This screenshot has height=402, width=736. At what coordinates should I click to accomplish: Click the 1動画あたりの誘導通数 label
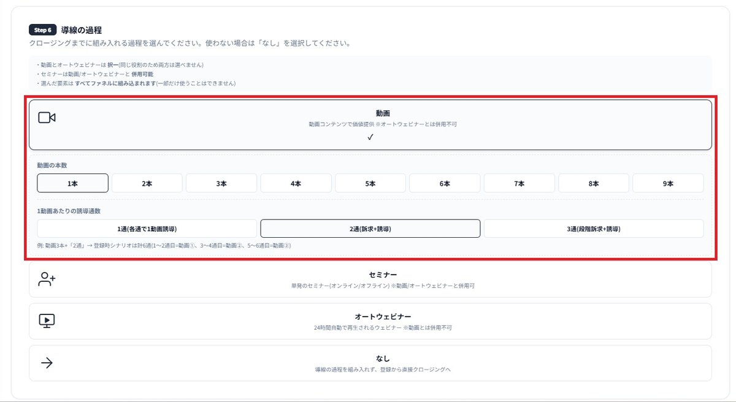[x=69, y=211]
